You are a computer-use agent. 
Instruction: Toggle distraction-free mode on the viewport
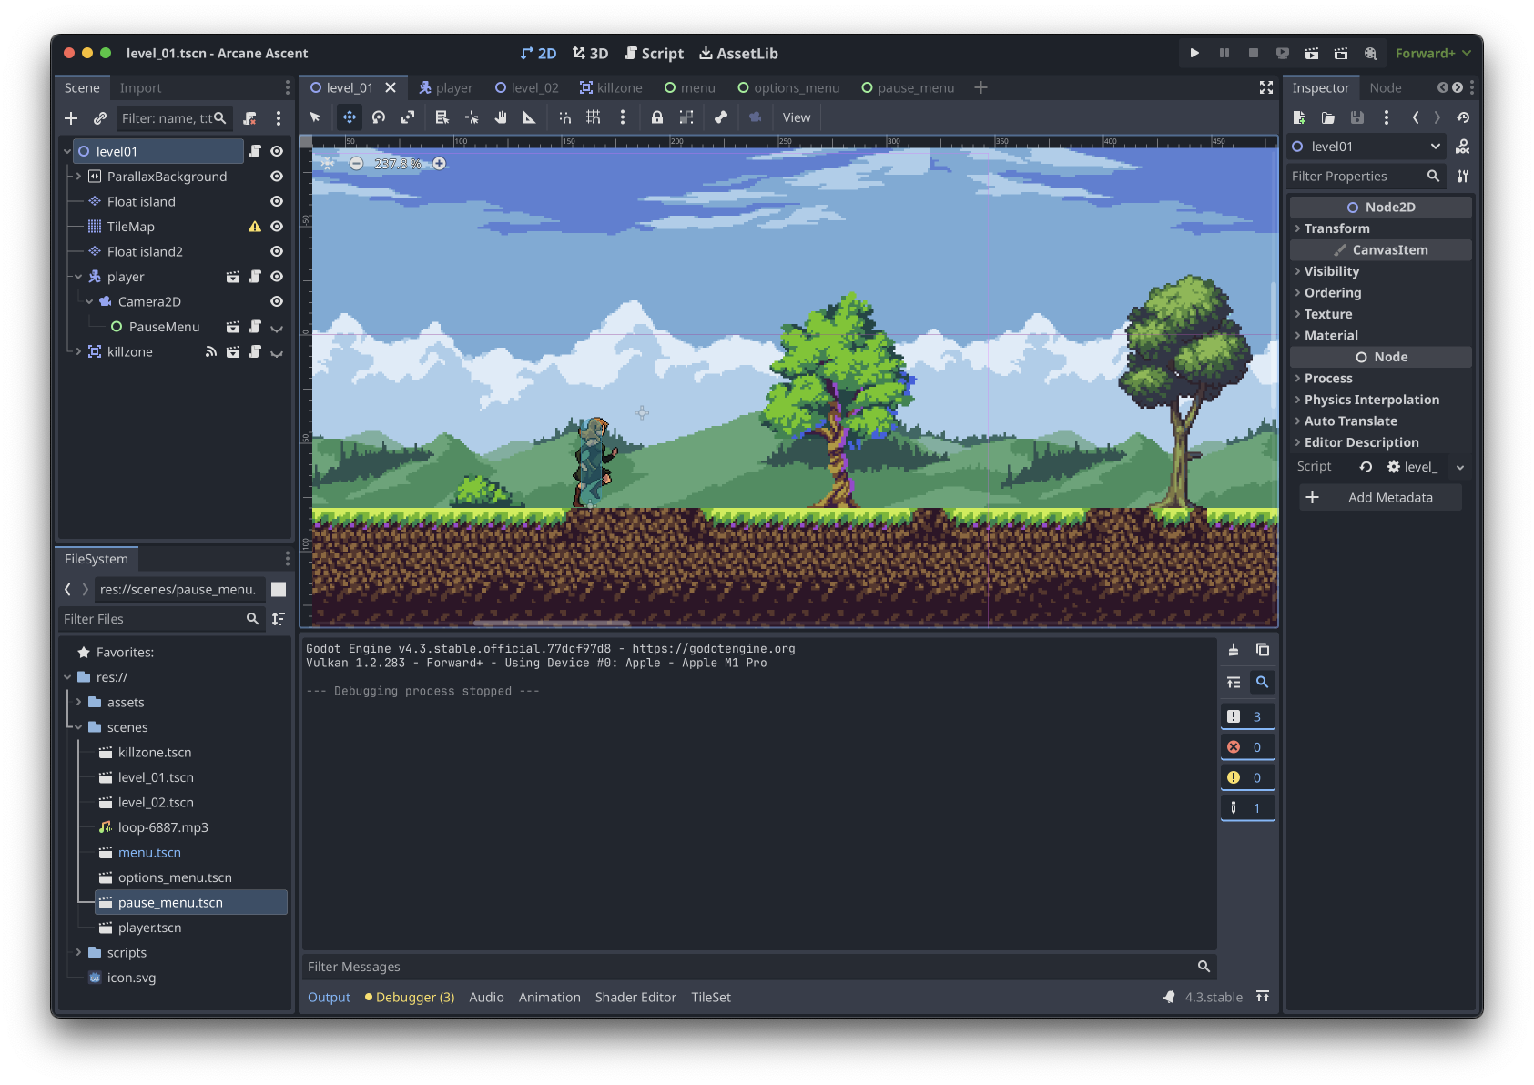pyautogui.click(x=1266, y=87)
